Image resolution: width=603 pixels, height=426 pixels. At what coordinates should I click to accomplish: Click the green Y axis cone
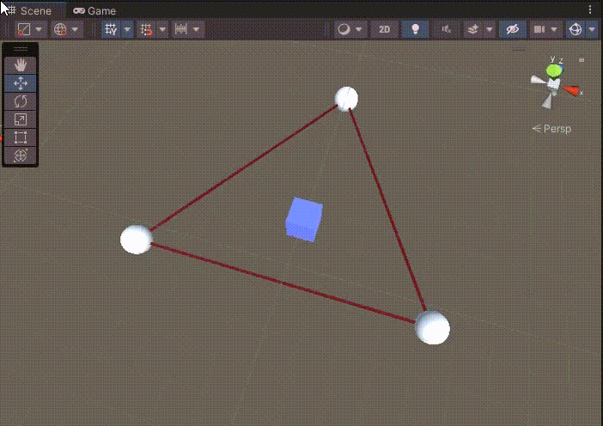[554, 70]
